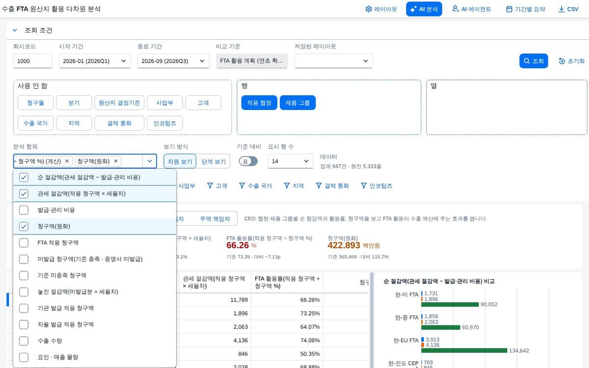Open the 표시 행 수 dropdown

tap(291, 161)
